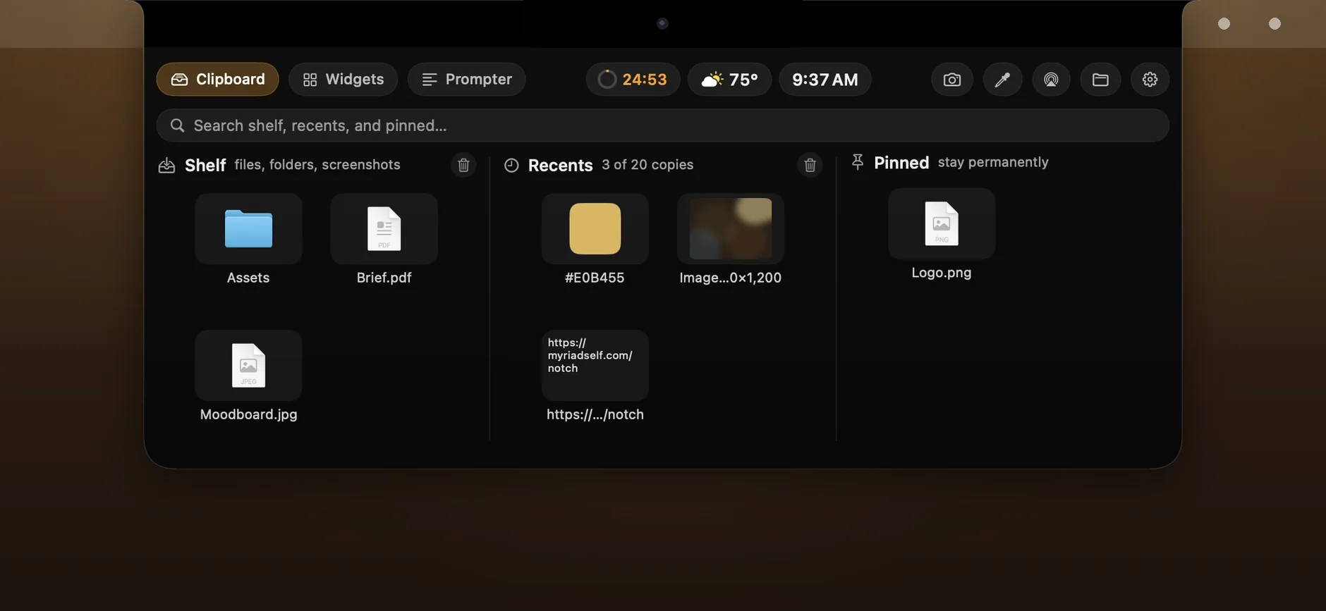Select the Assets folder icon
1326x611 pixels.
248,228
